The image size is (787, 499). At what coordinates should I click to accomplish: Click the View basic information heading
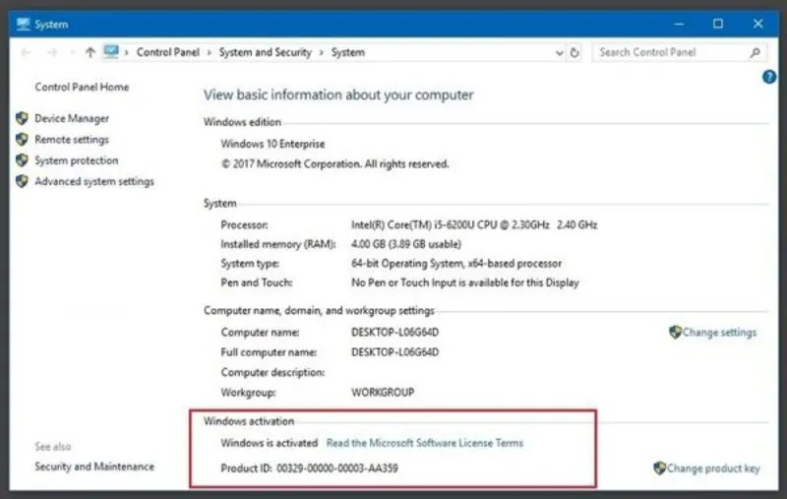click(x=338, y=94)
